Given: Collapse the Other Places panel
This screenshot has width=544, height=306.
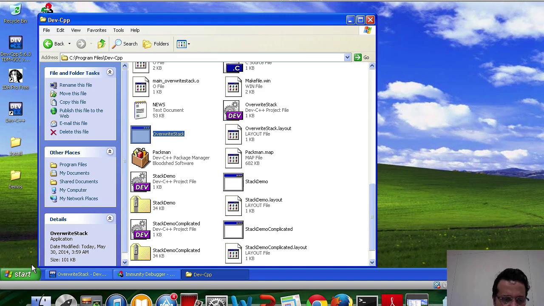Looking at the screenshot, I should [110, 152].
